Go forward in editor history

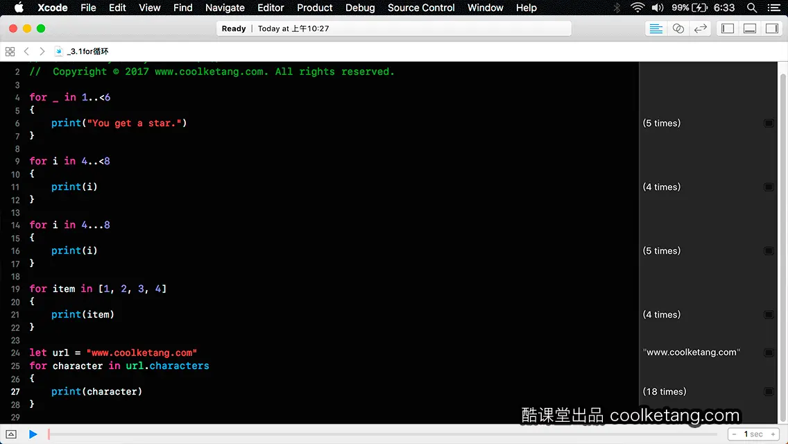42,51
